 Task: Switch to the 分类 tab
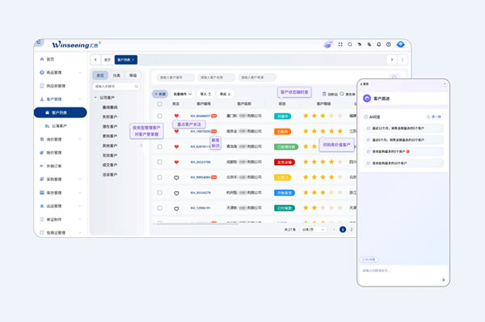(x=116, y=75)
